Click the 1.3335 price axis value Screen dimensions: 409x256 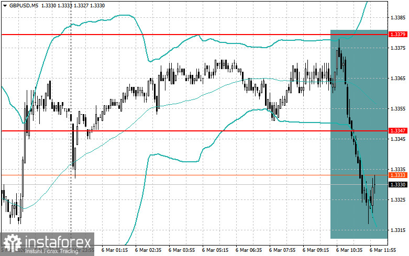(398, 169)
